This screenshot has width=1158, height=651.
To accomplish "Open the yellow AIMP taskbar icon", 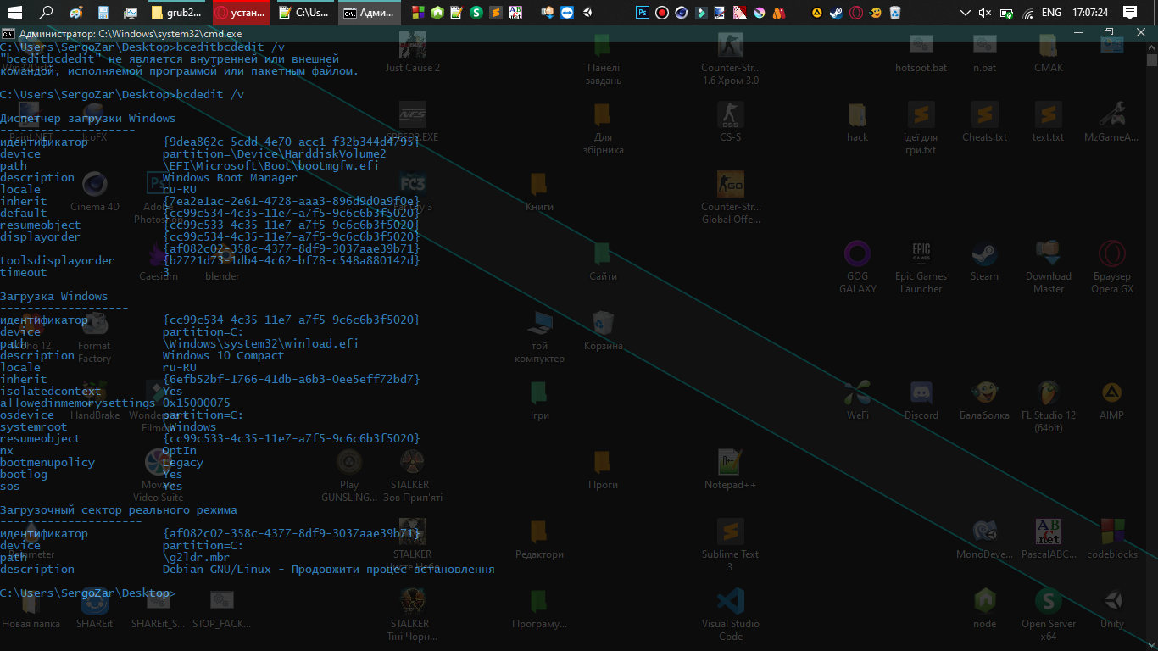I will pyautogui.click(x=816, y=13).
